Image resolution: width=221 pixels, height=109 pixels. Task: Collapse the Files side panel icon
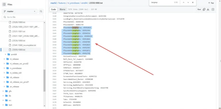point(4,5)
